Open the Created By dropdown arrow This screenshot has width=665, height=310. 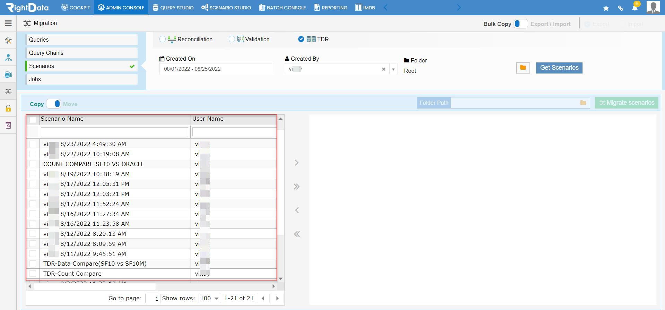click(393, 69)
